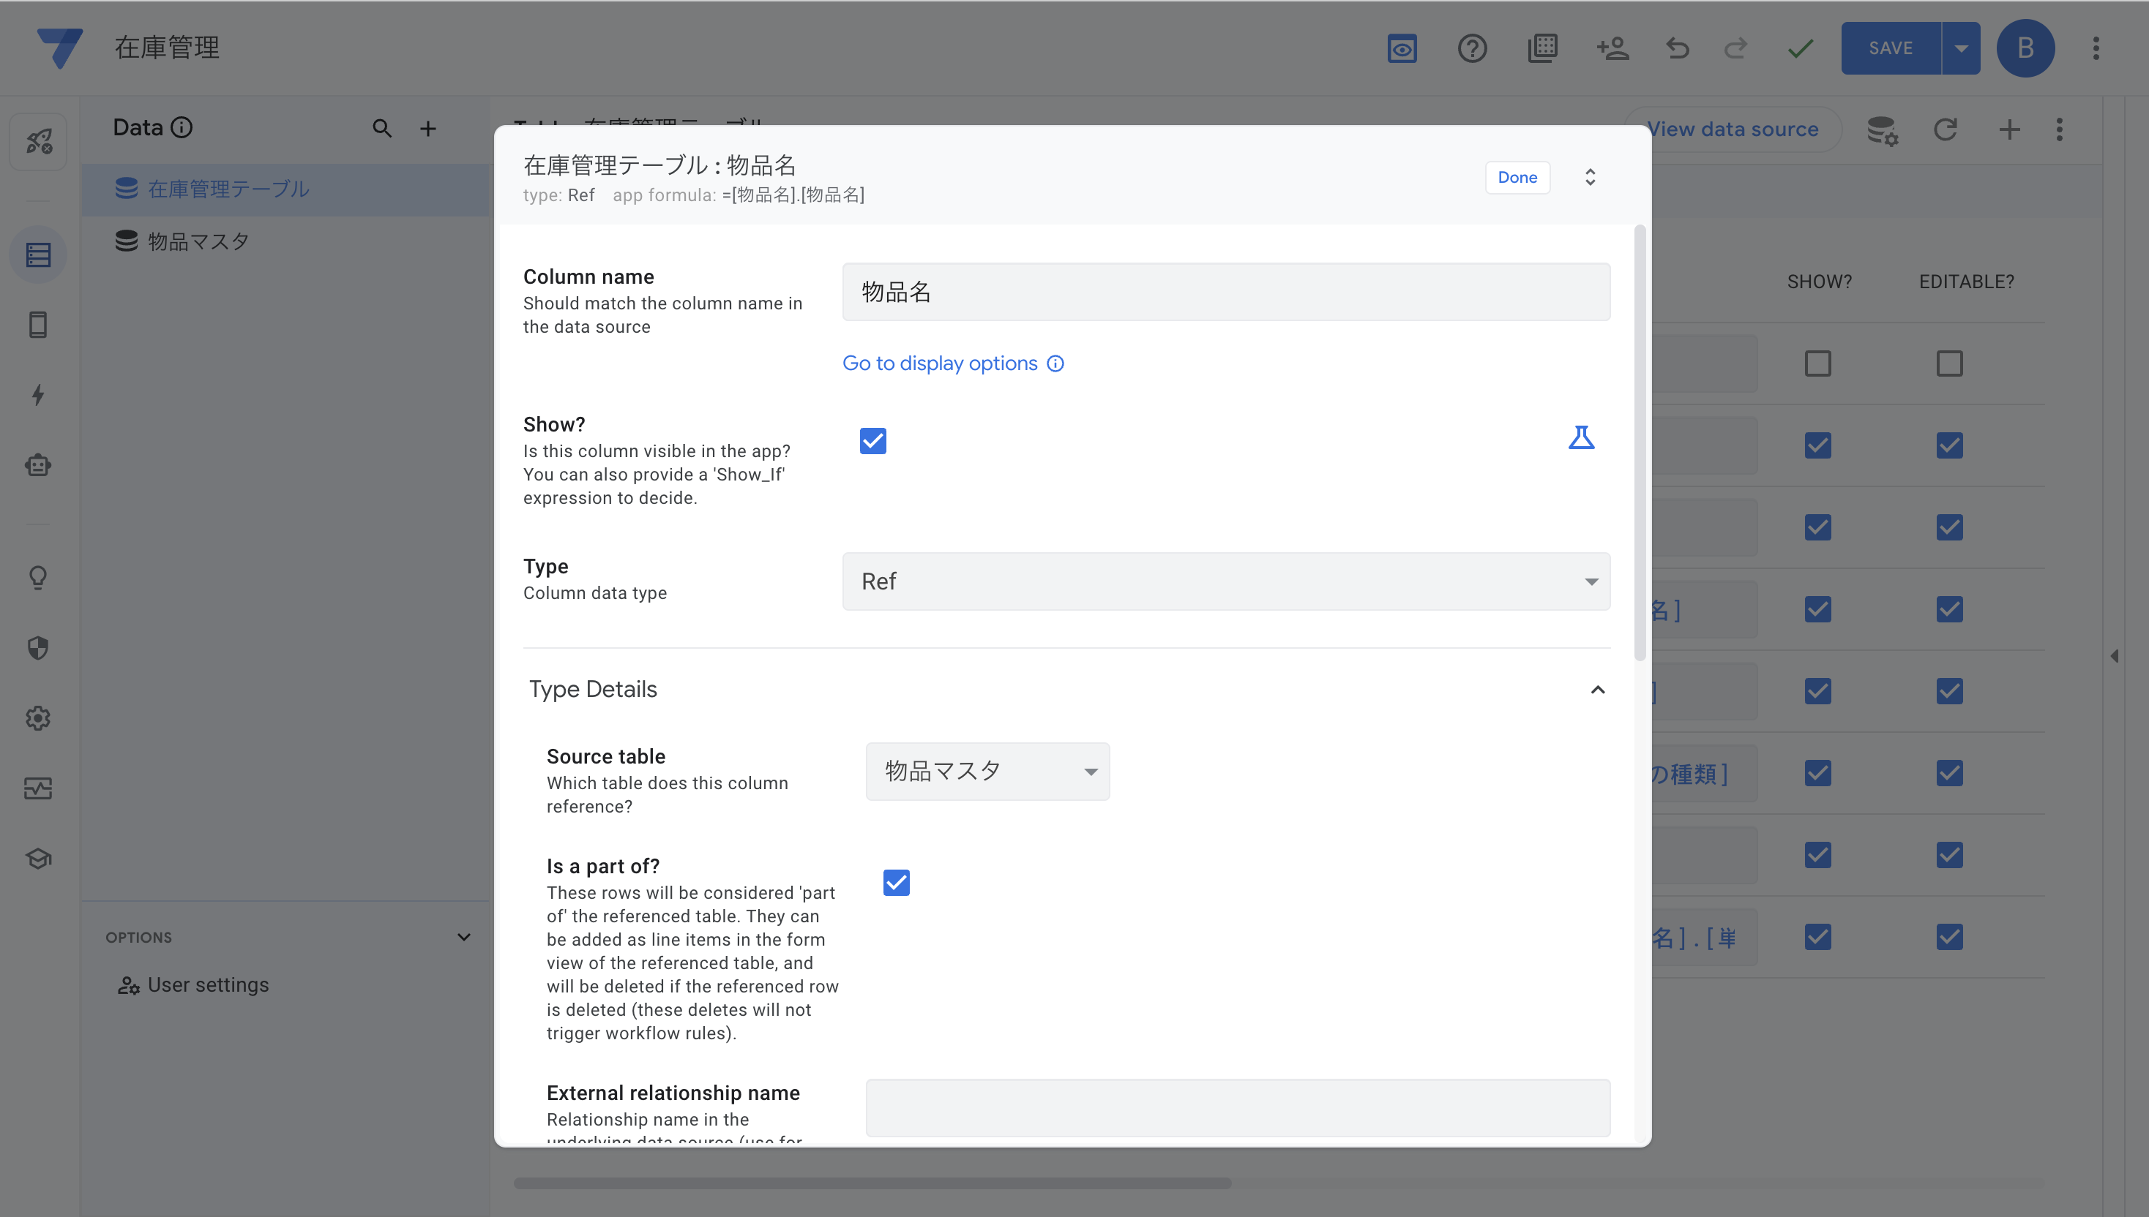The image size is (2149, 1217).
Task: Click the External relationship name field
Action: 1237,1107
